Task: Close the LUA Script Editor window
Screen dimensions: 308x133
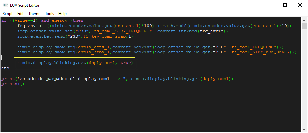Action: tap(300, 5)
